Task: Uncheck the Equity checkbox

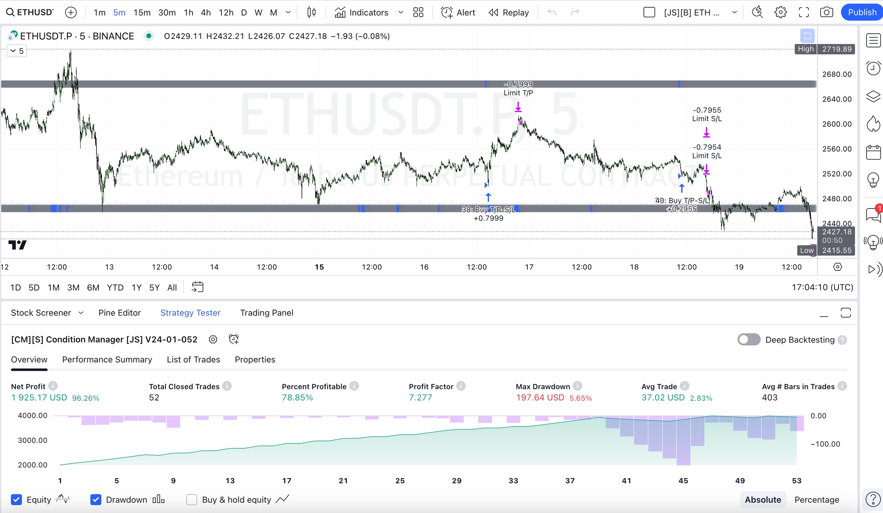Action: [x=16, y=500]
